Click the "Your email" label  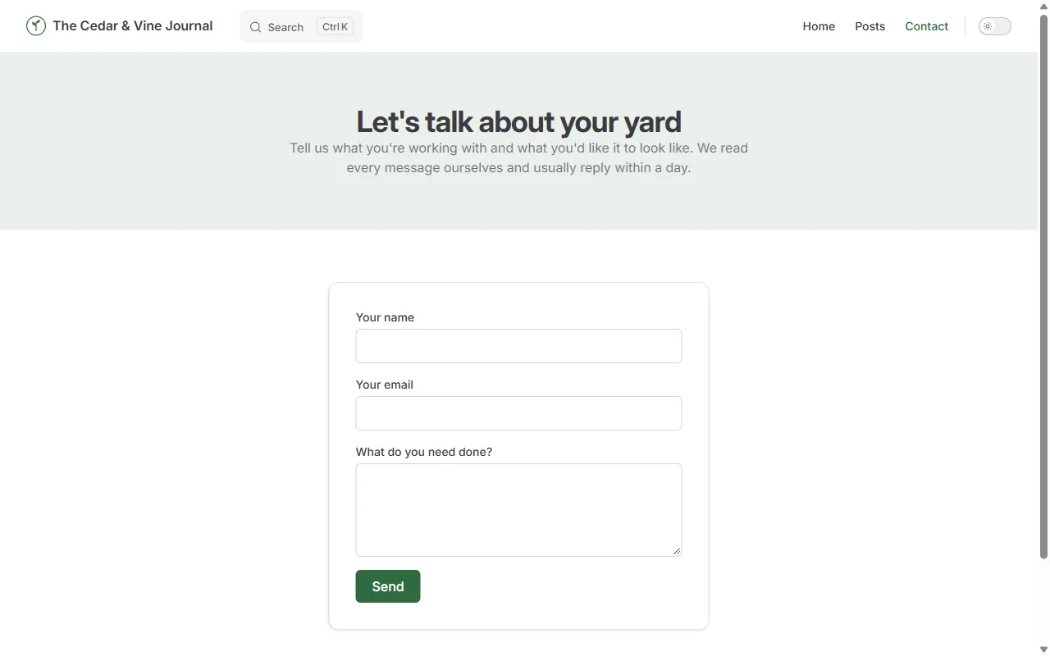tap(384, 385)
